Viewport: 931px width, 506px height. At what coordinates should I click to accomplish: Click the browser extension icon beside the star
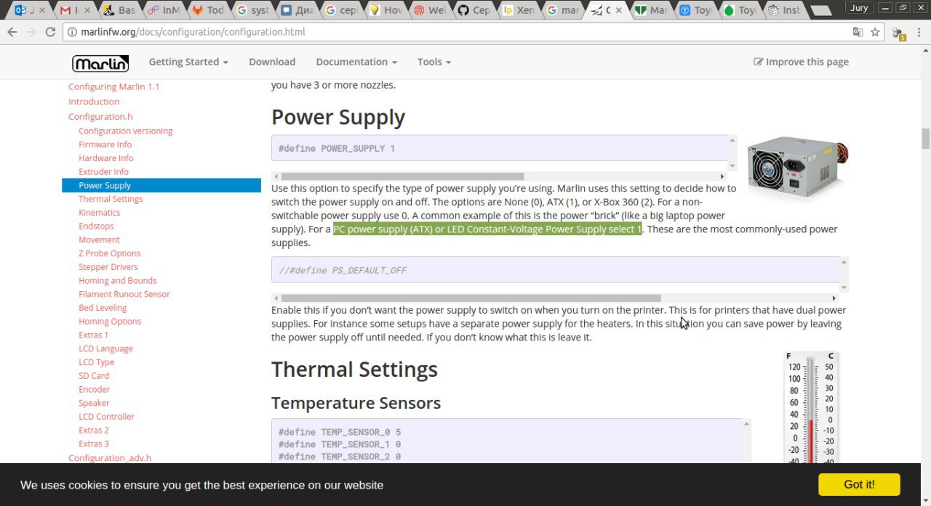[x=898, y=33]
